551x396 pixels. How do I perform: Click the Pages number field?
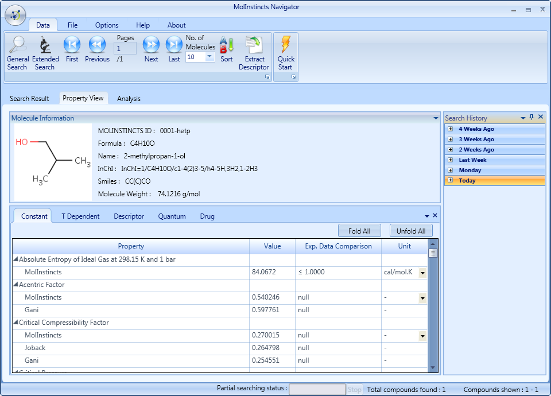point(125,48)
